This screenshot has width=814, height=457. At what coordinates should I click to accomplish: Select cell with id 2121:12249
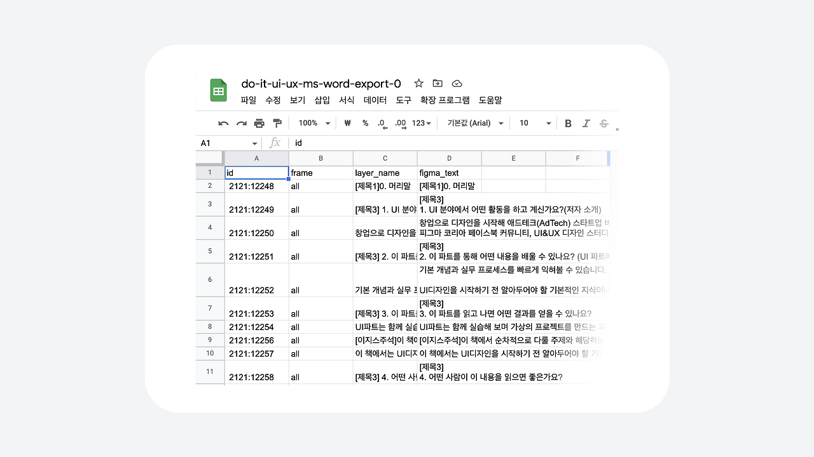click(257, 204)
